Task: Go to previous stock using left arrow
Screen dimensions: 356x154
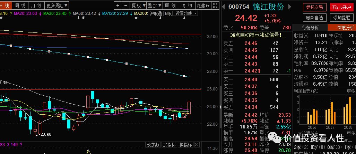Action: (x=223, y=7)
